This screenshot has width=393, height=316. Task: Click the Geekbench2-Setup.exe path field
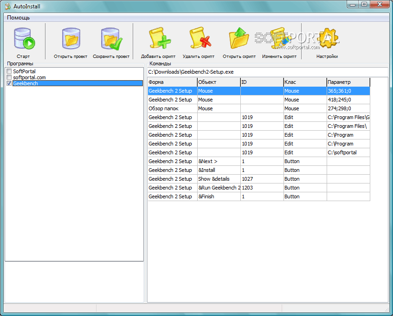267,72
